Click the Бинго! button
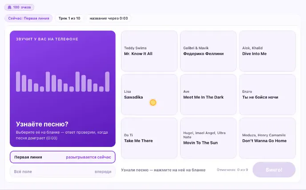Viewport: 306px width, 190px height. click(274, 170)
